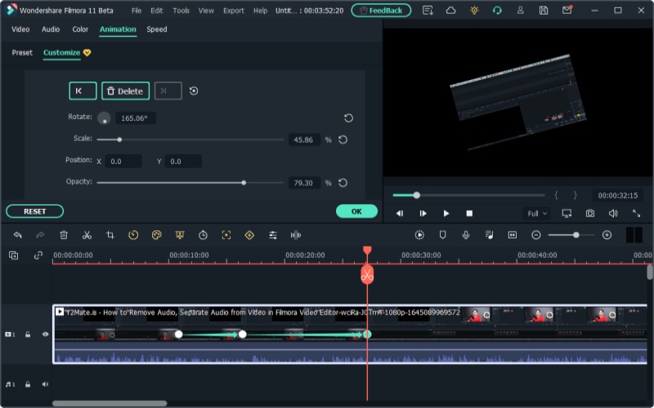Enter fullscreen preview
The image size is (654, 408).
[637, 214]
